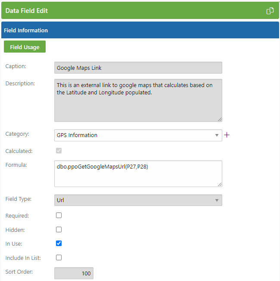Click the Category dropdown arrow
Image resolution: width=280 pixels, height=281 pixels.
click(x=217, y=135)
